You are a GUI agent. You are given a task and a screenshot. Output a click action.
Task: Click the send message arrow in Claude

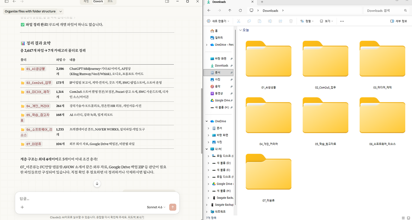[173, 207]
